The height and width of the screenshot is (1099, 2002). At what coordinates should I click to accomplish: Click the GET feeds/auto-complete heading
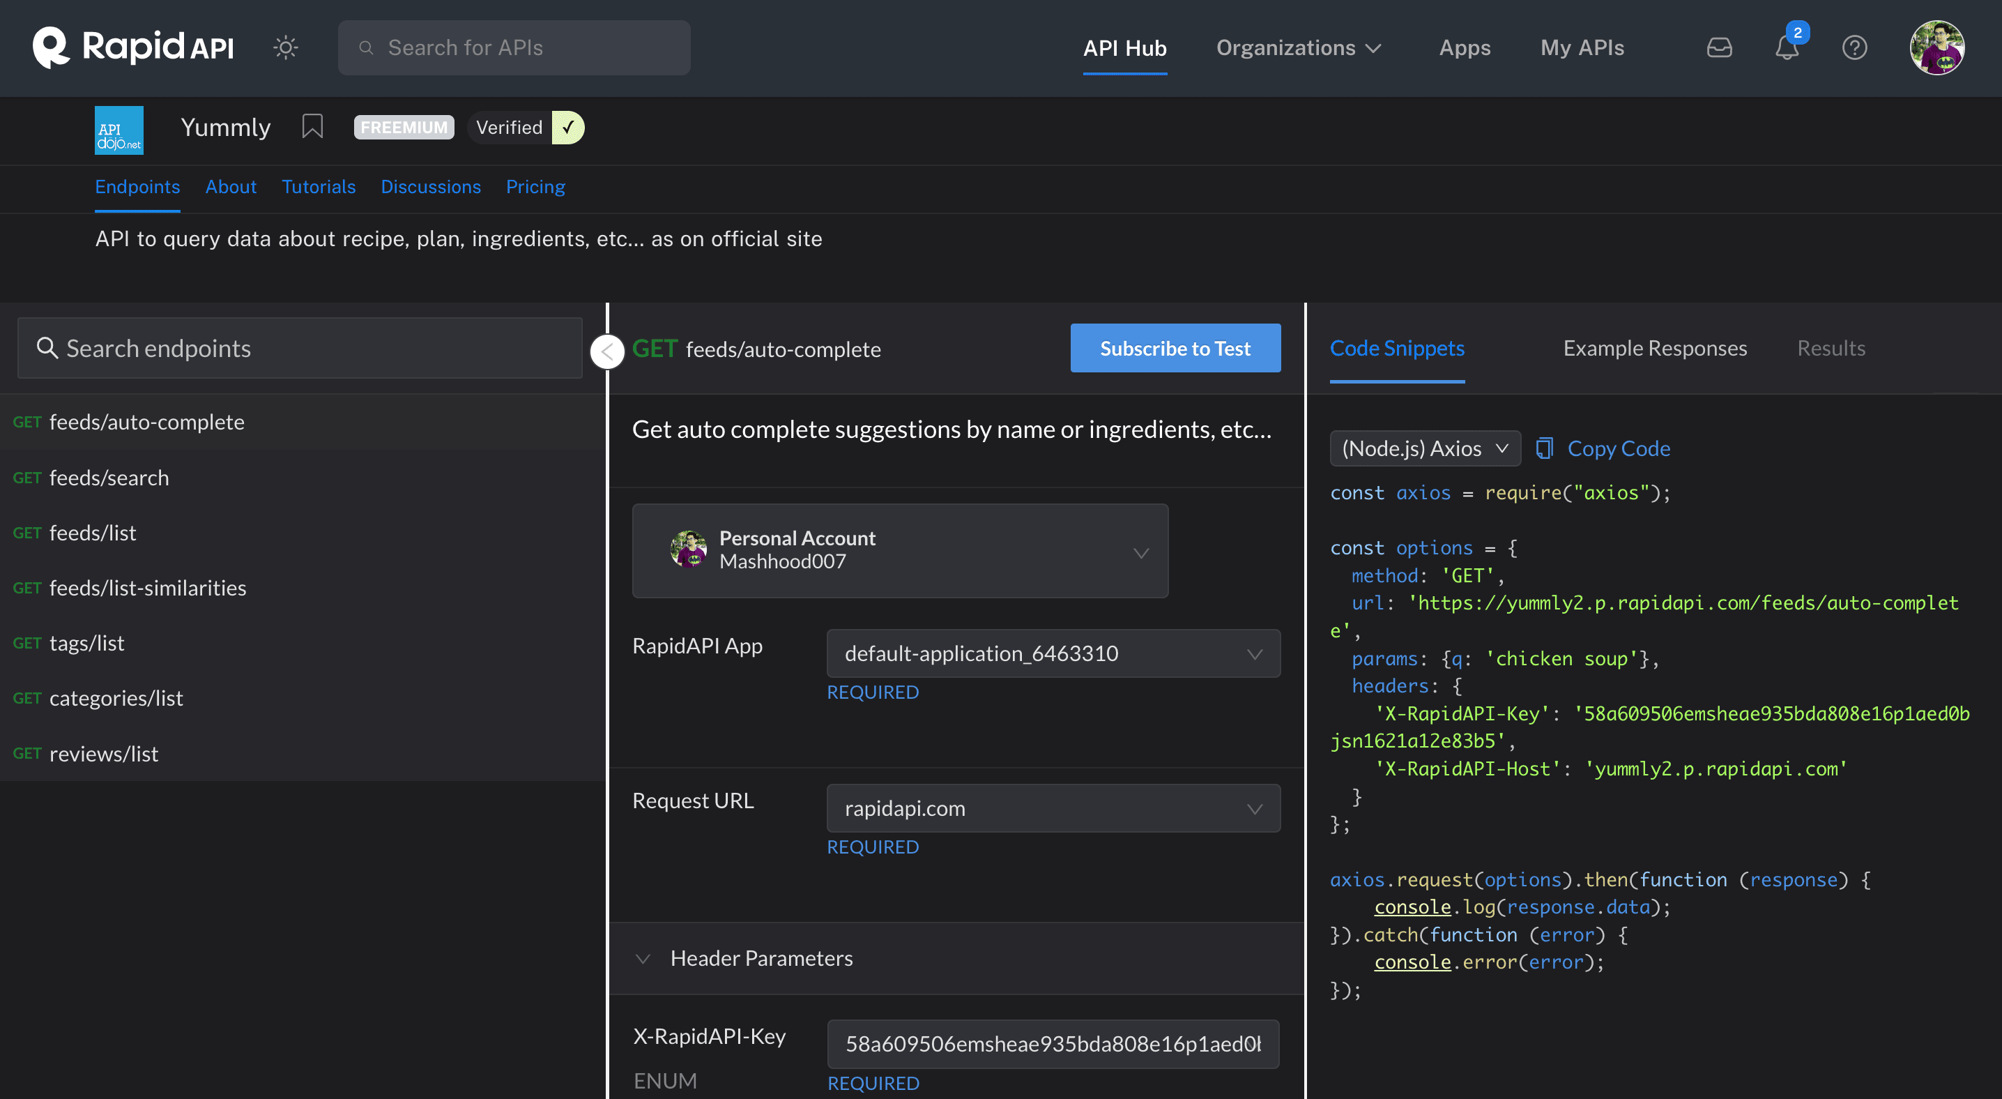point(756,349)
